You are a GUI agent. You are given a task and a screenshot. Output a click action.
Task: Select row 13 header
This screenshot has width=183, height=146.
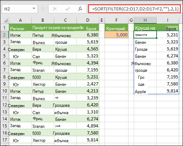coord(5,112)
